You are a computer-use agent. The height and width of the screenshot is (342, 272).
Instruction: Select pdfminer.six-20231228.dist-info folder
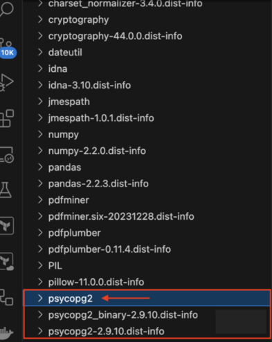(147, 216)
